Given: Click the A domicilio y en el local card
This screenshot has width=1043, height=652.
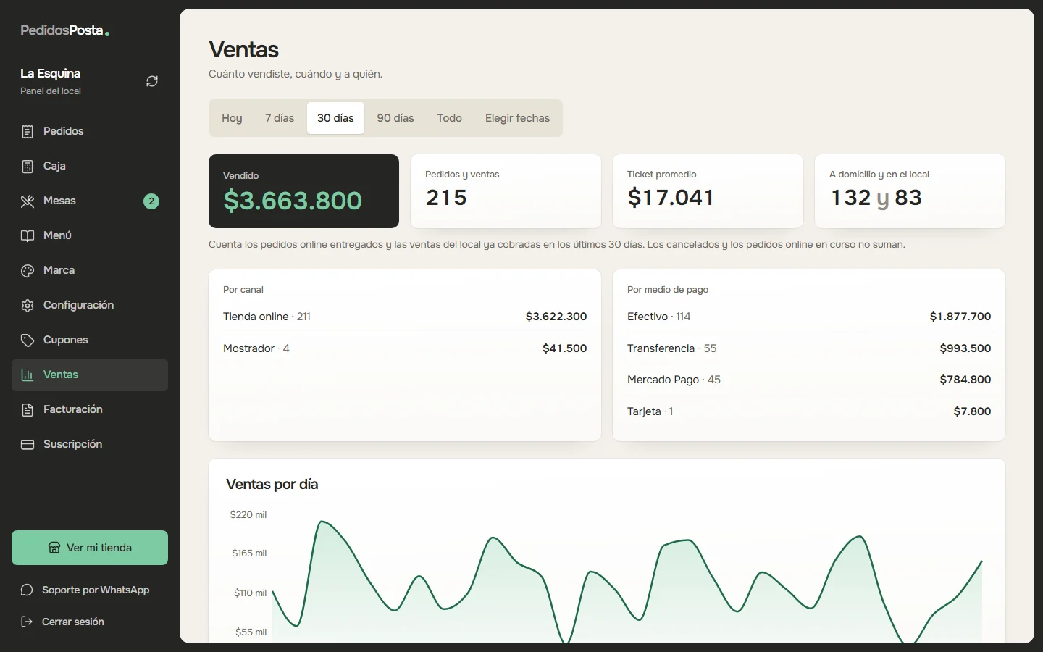Looking at the screenshot, I should tap(910, 191).
